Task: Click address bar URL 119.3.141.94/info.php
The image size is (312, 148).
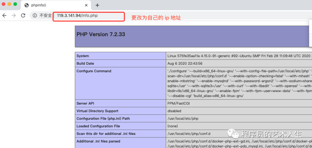Action: coord(77,15)
